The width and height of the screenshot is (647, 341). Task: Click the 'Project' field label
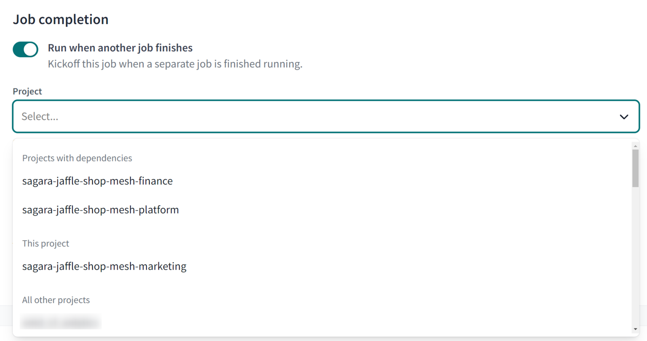click(x=27, y=91)
